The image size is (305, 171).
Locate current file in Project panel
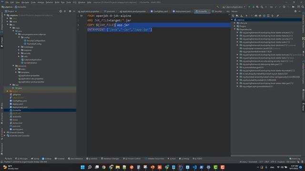61,11
